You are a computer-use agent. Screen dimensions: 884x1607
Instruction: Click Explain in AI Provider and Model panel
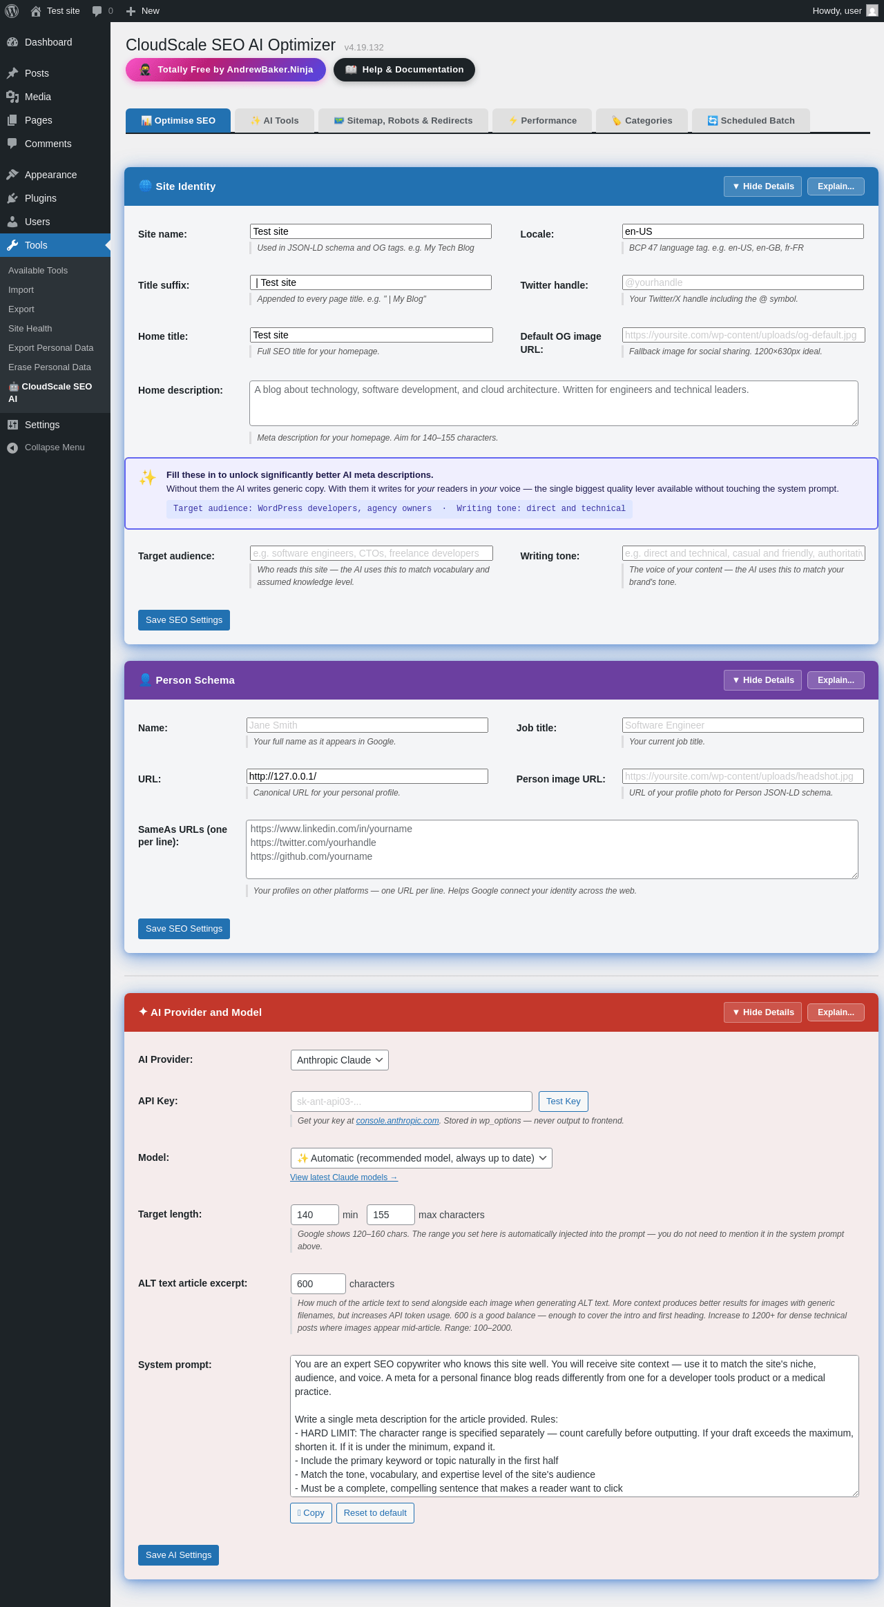click(836, 1012)
